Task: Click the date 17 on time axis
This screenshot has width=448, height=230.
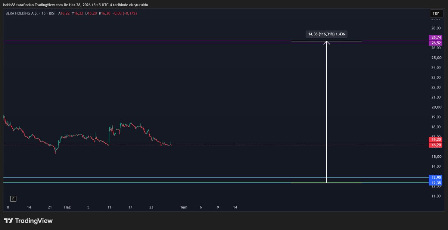Action: click(130, 207)
